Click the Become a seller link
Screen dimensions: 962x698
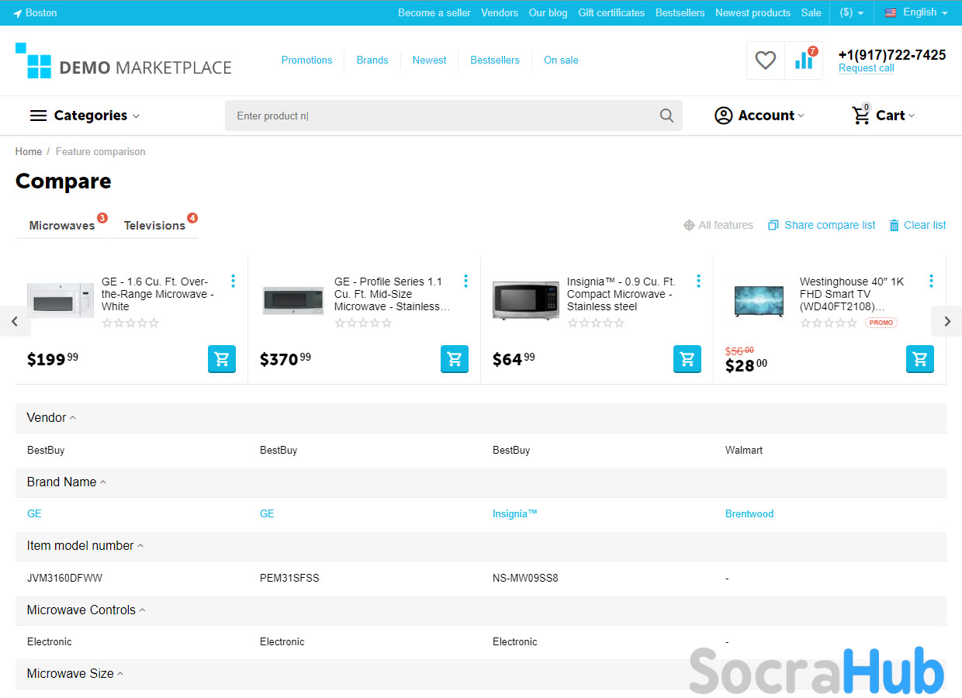tap(434, 12)
